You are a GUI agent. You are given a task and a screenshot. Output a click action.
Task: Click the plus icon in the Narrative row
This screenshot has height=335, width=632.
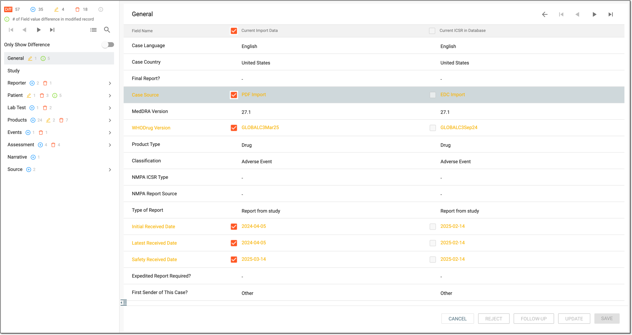point(33,157)
